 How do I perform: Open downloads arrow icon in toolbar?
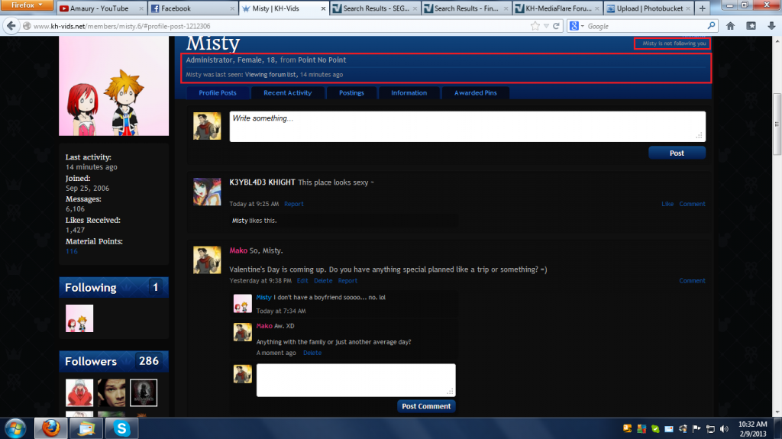(x=771, y=26)
